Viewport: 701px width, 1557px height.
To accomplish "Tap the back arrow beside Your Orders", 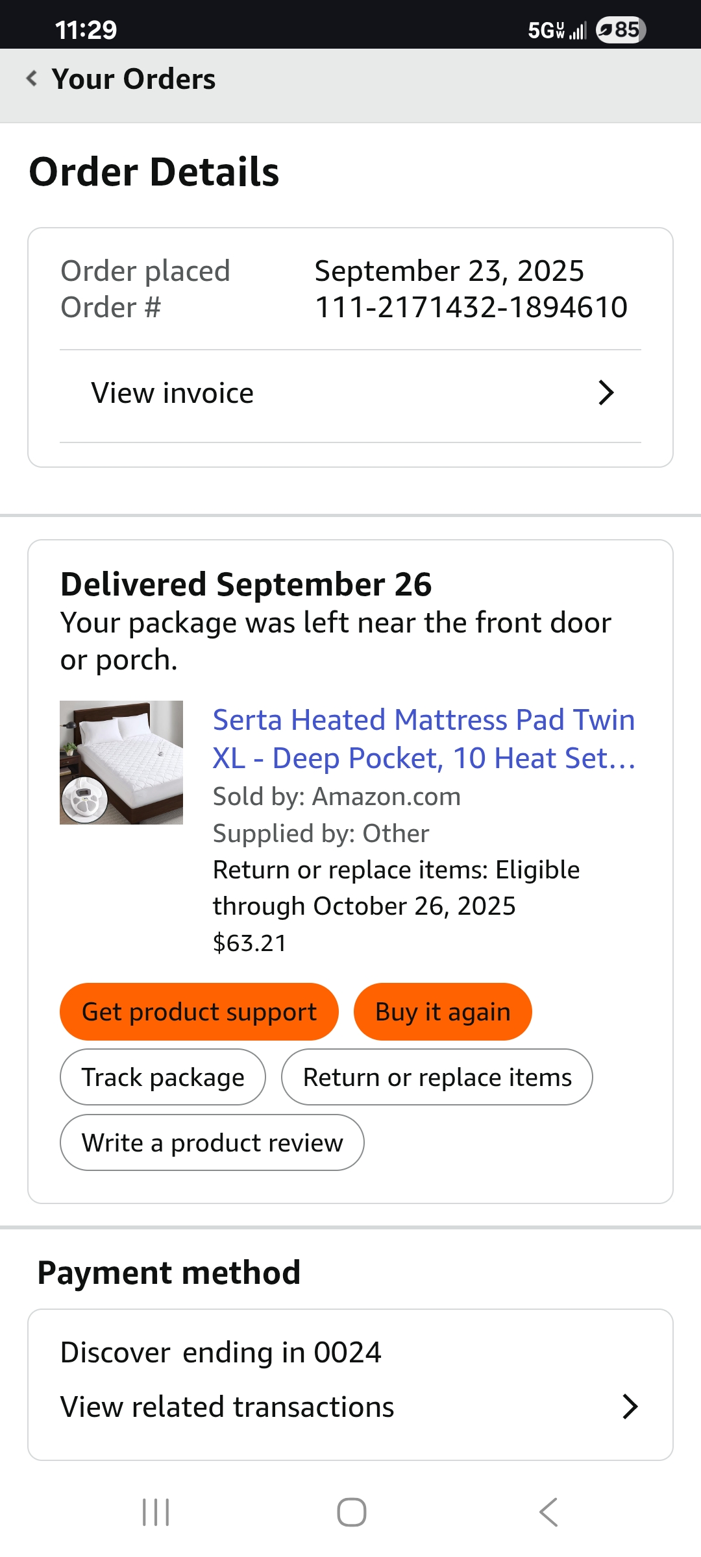I will tap(31, 78).
